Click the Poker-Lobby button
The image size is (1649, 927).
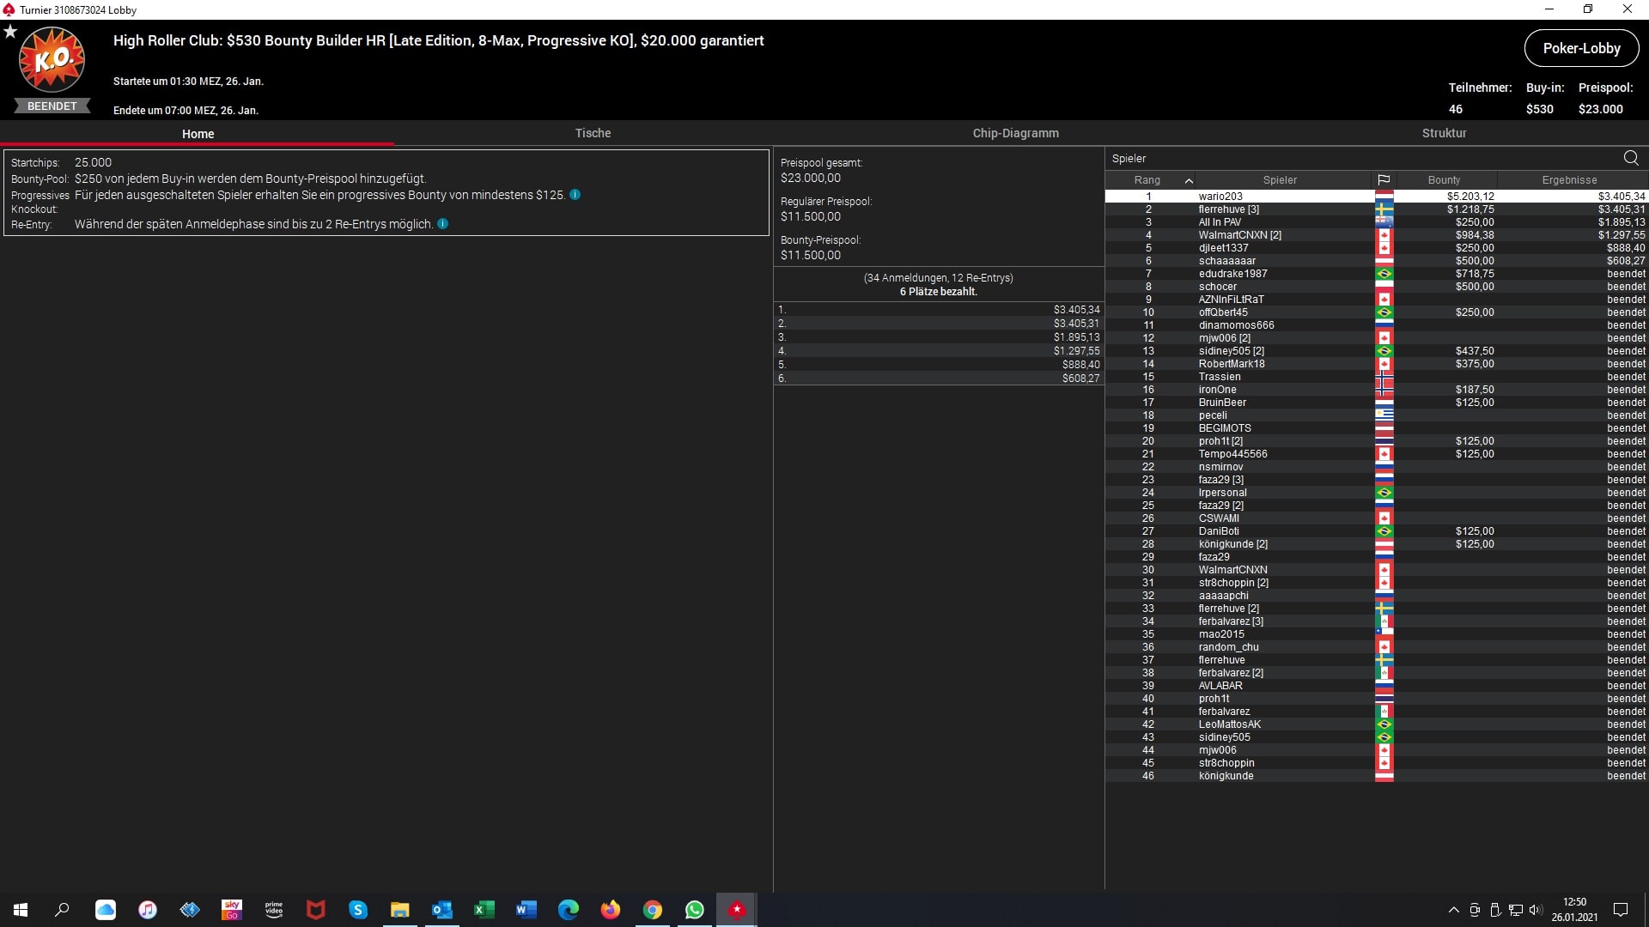1581,48
